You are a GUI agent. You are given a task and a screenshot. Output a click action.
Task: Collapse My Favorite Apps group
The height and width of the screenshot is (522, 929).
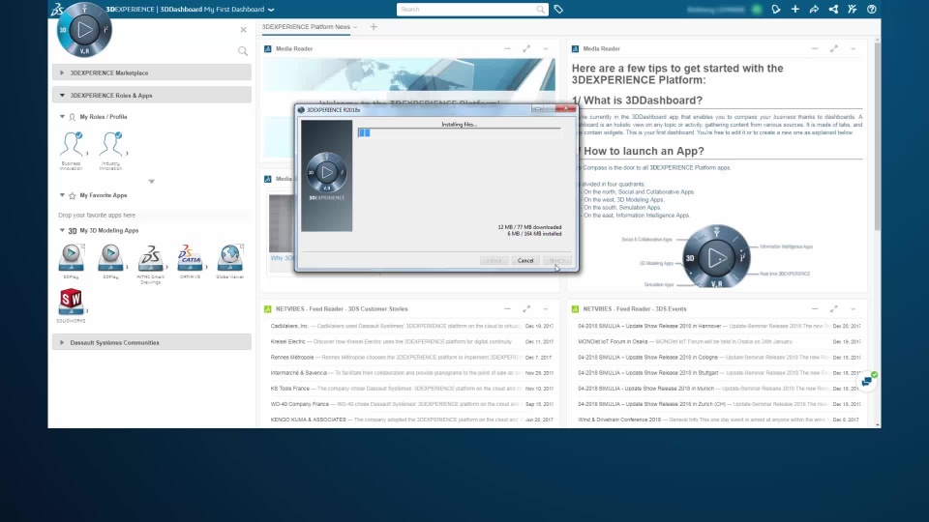[62, 194]
